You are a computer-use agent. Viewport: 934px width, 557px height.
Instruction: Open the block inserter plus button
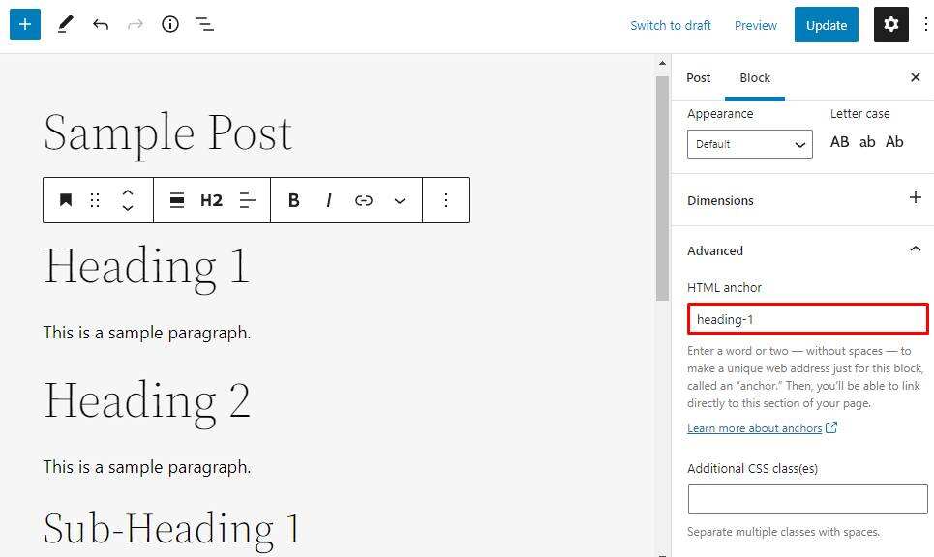(25, 24)
